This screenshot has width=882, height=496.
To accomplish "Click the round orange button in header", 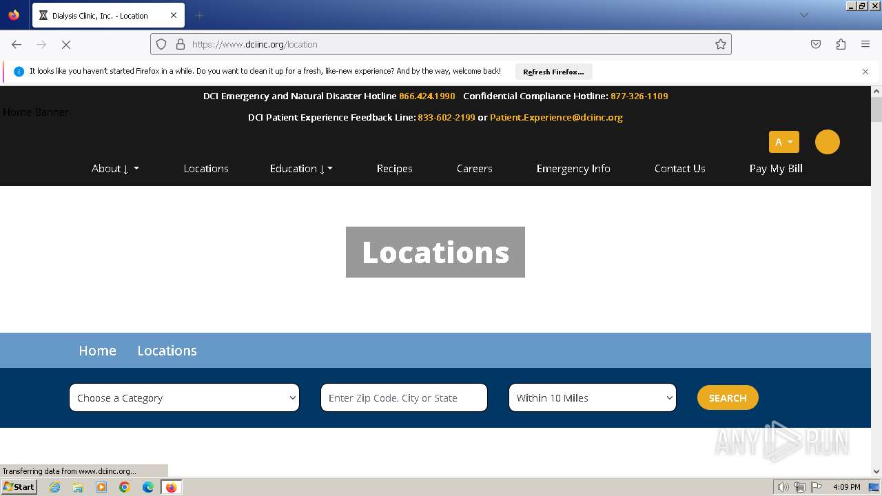I will tap(828, 142).
